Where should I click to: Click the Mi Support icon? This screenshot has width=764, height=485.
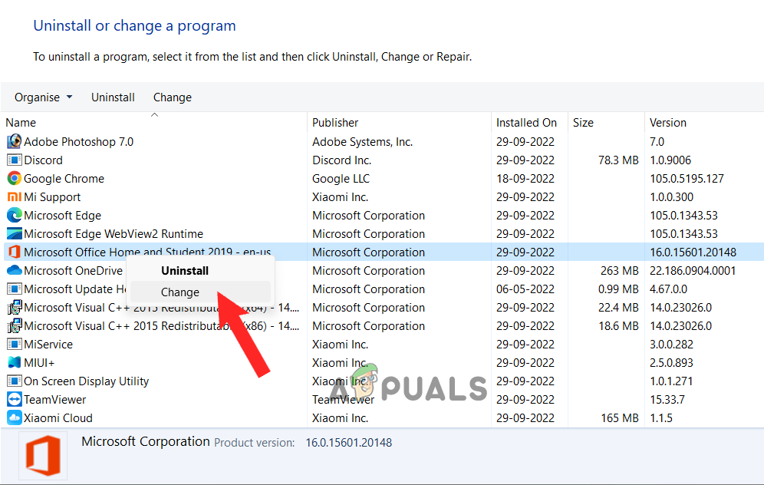[14, 197]
